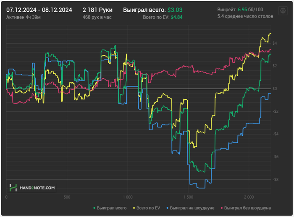
Task: Toggle the Выиграл на шоудауне legend entry
Action: [190, 208]
